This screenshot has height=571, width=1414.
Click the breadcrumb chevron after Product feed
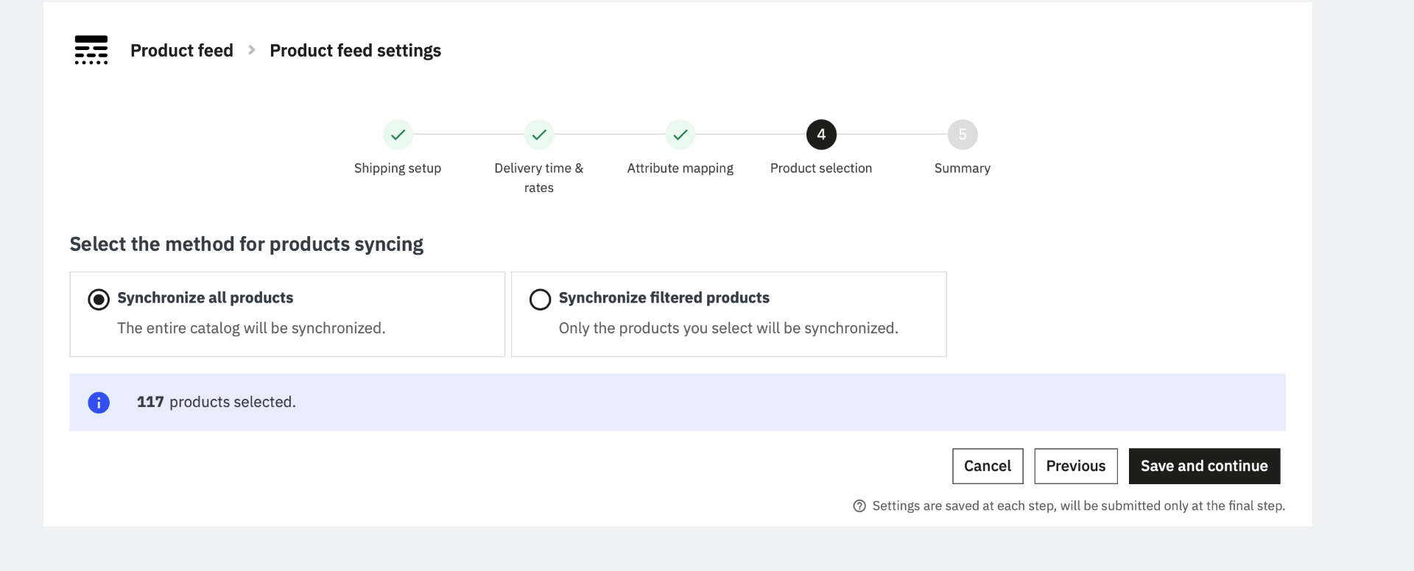(252, 50)
